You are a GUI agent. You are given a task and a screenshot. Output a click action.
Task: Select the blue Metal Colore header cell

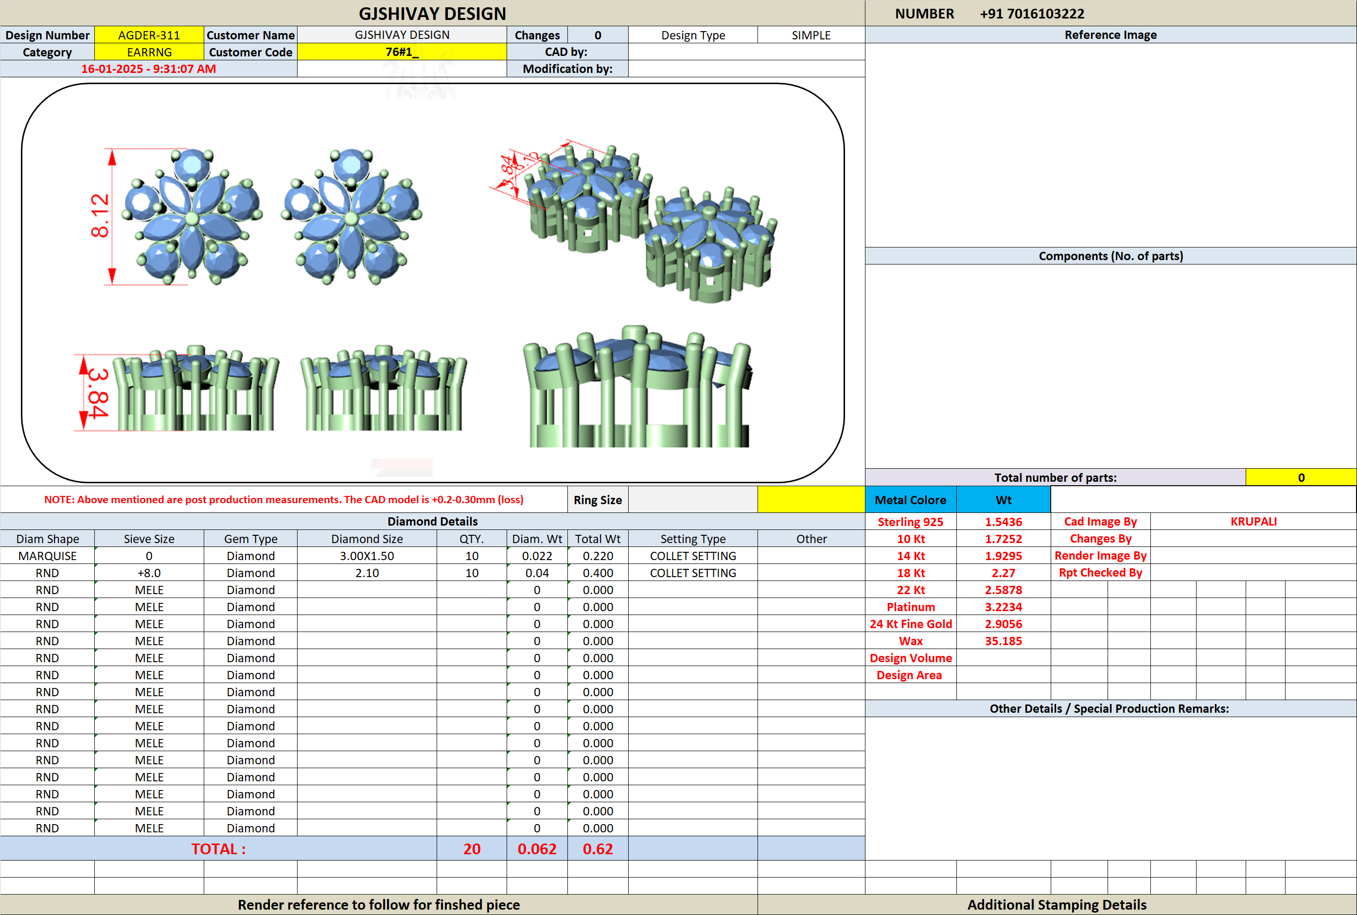tap(910, 499)
